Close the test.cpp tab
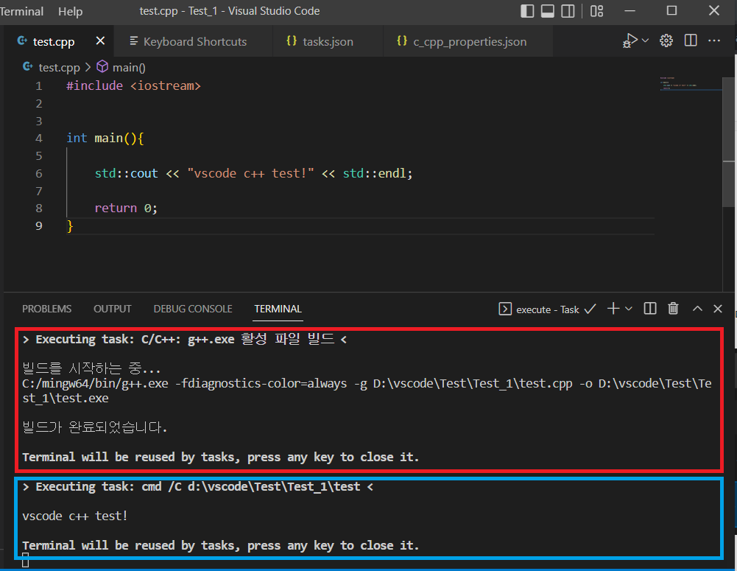Image resolution: width=737 pixels, height=571 pixels. coord(100,41)
